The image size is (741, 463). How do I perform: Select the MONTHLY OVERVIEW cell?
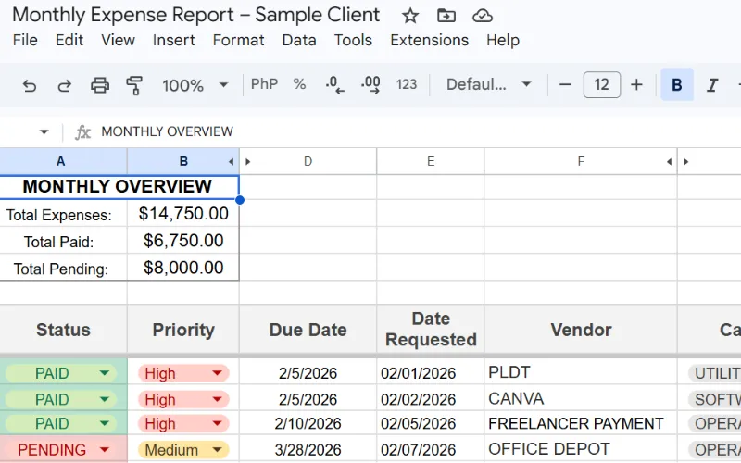coord(119,187)
